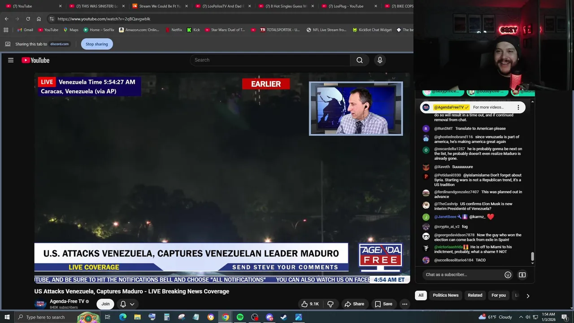This screenshot has width=574, height=323.
Task: Open the Chrome apps grid in bookmarks bar
Action: click(x=6, y=30)
